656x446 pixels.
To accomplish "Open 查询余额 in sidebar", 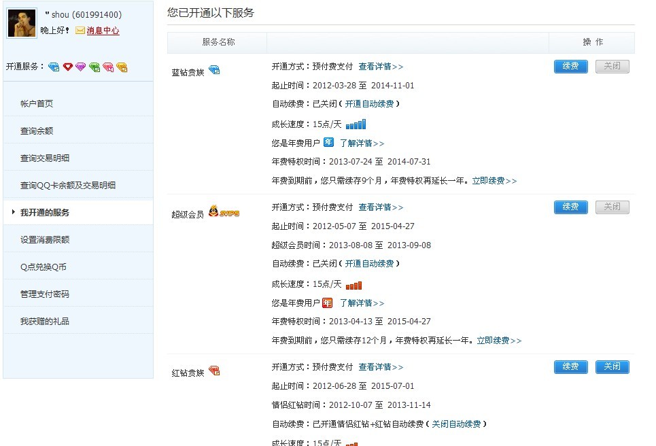I will (x=37, y=131).
